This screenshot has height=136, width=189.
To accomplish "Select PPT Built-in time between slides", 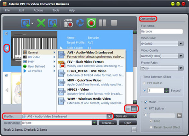I will coord(144,83).
